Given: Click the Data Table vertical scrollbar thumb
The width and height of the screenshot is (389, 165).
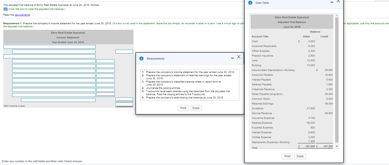Looking at the screenshot, I should point(337,80).
